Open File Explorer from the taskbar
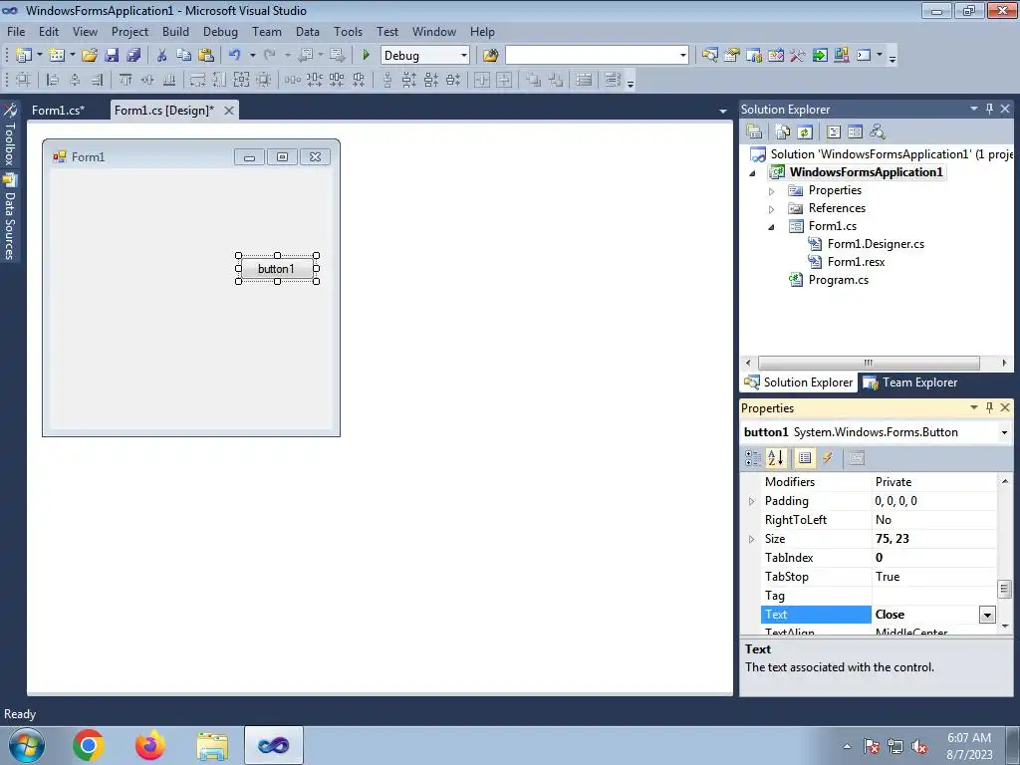Image resolution: width=1020 pixels, height=765 pixels. 212,745
